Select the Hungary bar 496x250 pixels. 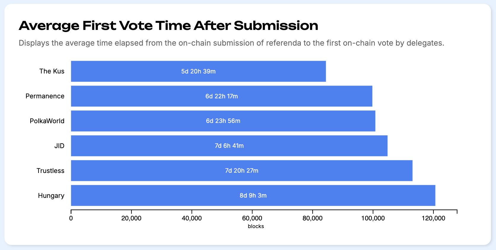[253, 195]
